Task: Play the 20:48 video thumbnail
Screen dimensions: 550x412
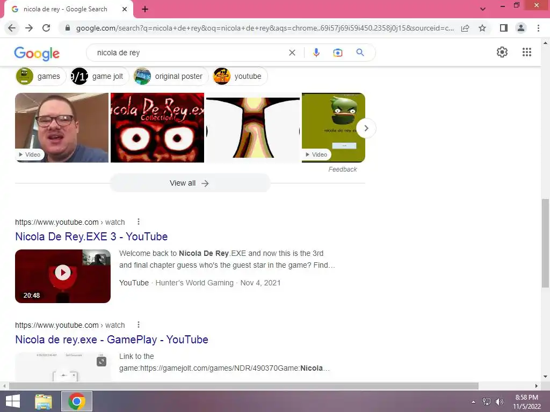Action: point(63,276)
